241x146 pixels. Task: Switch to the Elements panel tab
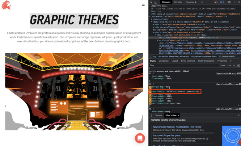pos(166,2)
